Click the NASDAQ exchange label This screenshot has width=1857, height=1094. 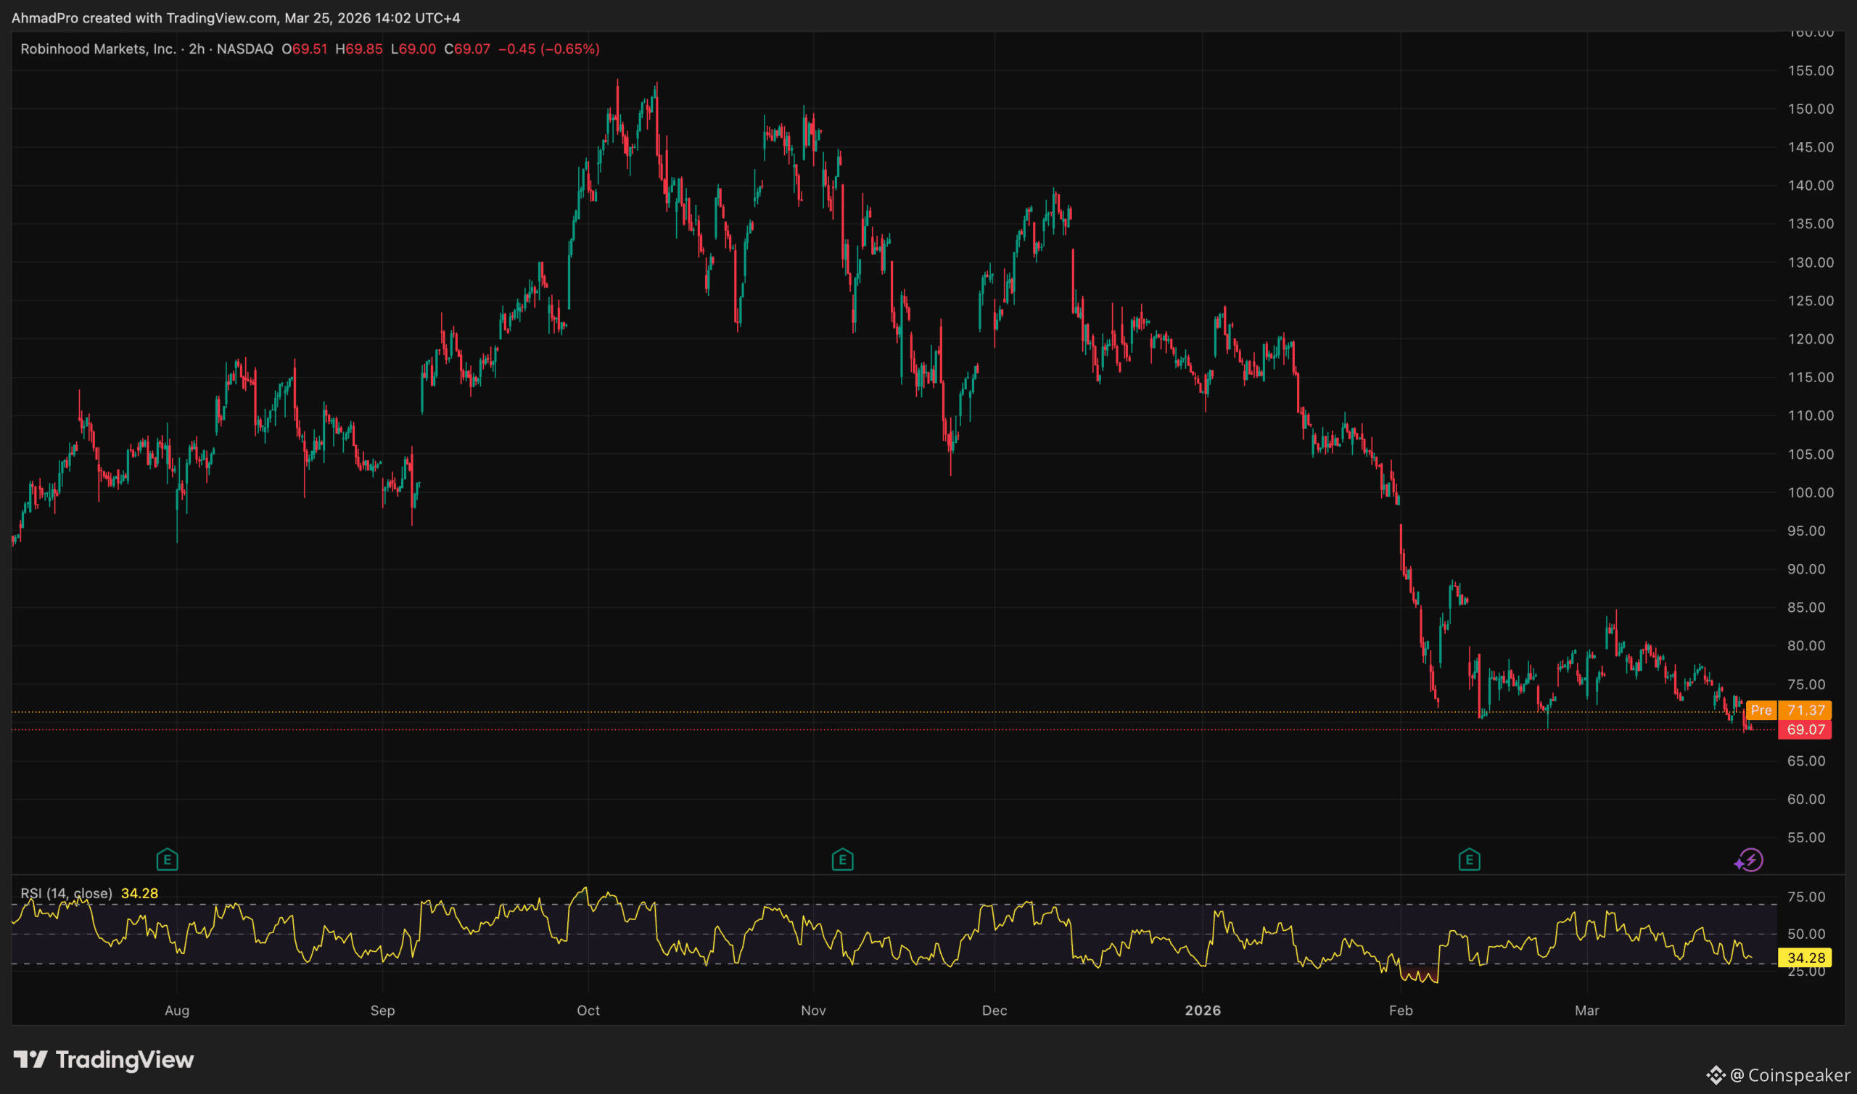245,49
